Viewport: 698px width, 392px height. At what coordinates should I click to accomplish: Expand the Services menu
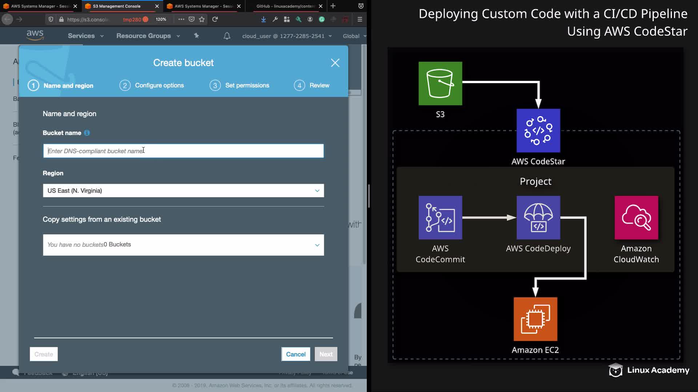coord(85,36)
